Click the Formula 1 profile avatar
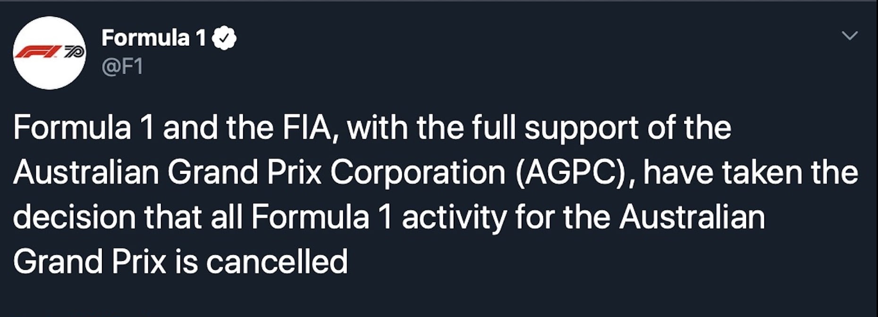 pos(49,53)
